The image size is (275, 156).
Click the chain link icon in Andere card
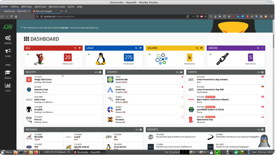222,59
